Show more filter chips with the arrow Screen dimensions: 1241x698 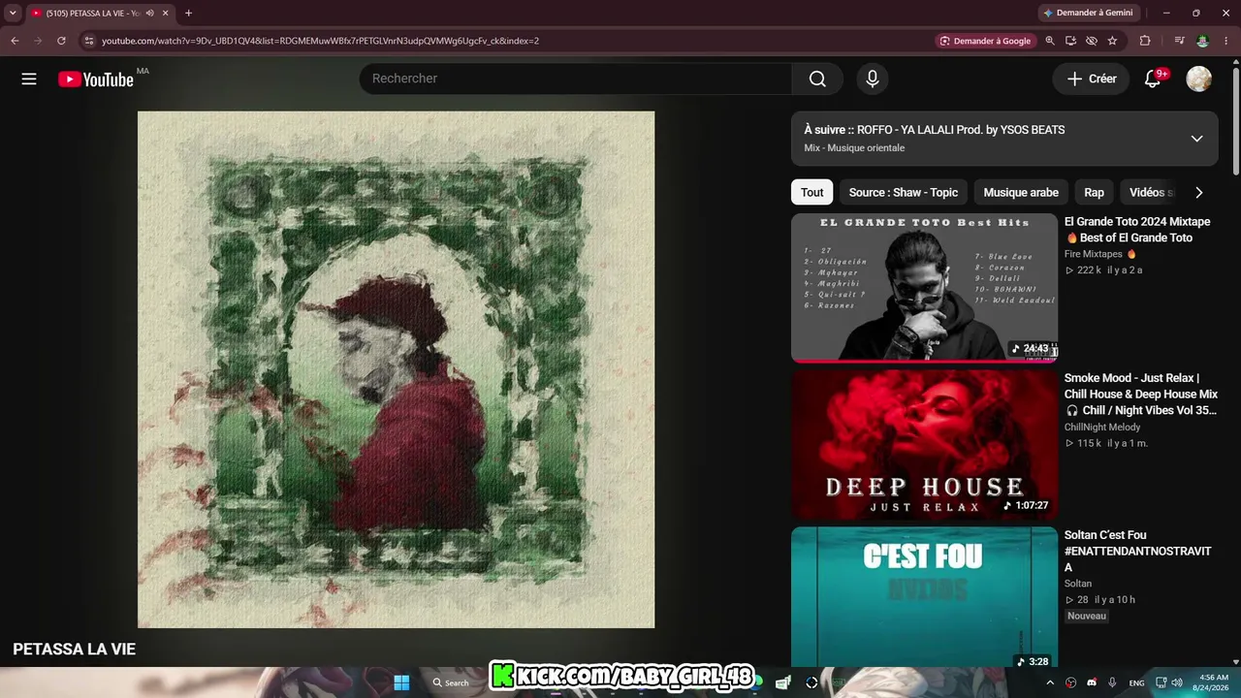click(x=1198, y=192)
